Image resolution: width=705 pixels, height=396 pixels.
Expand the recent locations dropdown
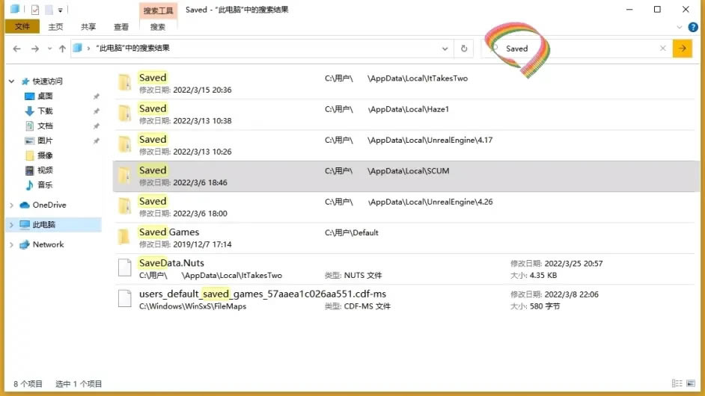[x=49, y=49]
